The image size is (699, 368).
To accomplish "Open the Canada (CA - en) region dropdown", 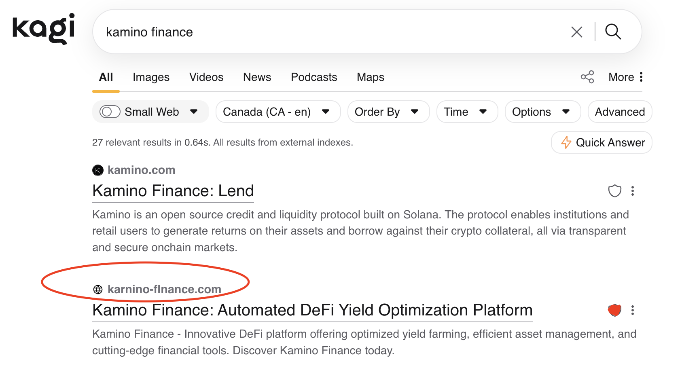I will 278,112.
